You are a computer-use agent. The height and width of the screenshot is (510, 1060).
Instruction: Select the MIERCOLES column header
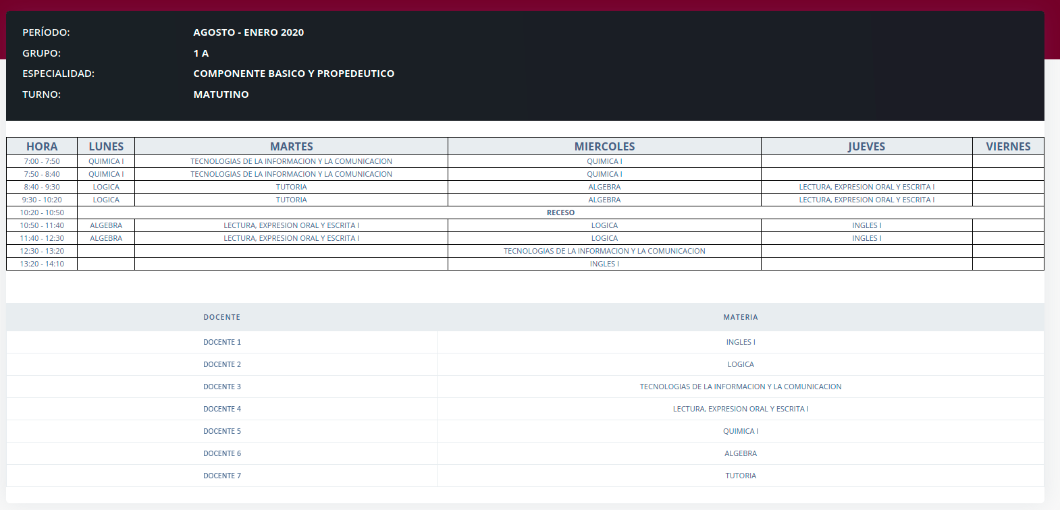pos(604,146)
